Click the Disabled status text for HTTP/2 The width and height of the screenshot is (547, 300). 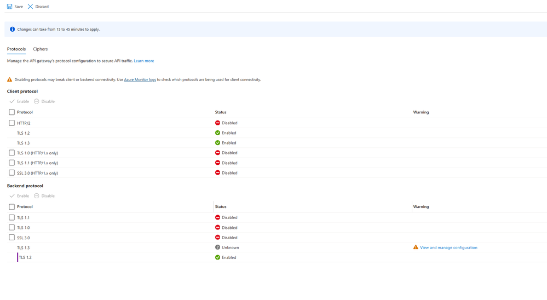tap(229, 123)
